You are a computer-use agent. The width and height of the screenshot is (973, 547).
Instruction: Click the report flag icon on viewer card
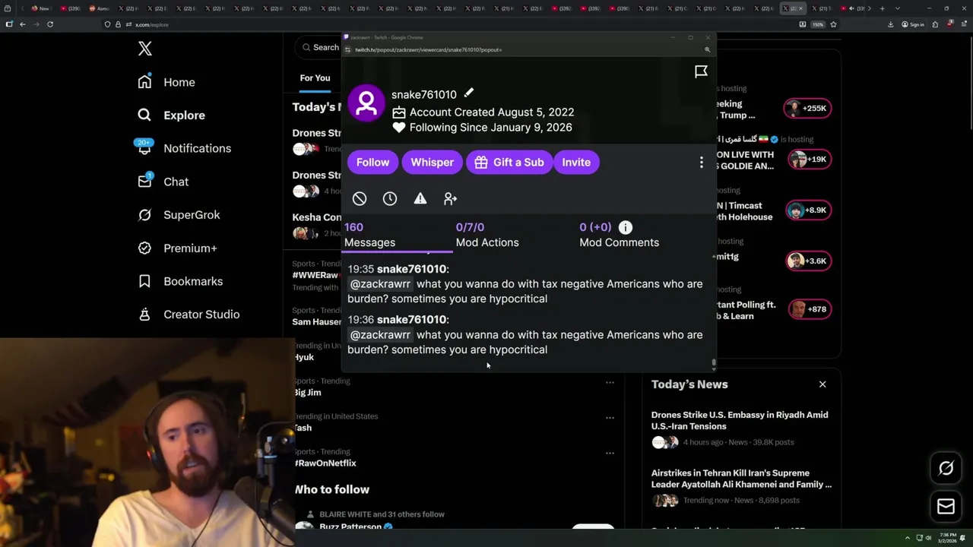click(x=701, y=71)
